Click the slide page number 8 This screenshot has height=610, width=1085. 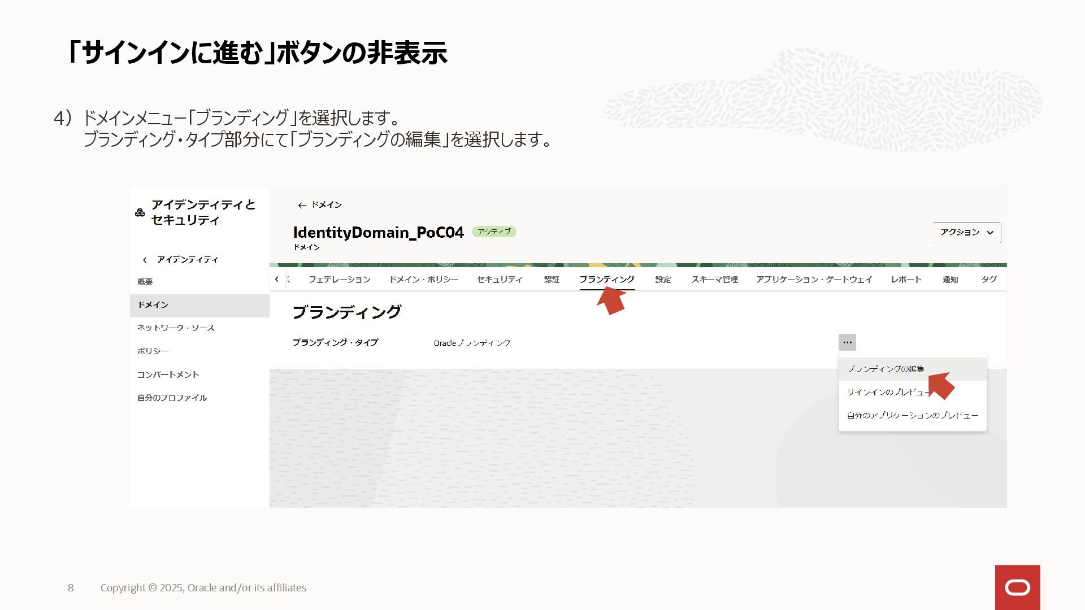pos(71,588)
